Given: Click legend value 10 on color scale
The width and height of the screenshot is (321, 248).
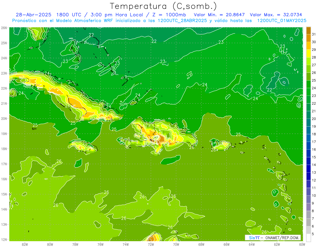Looking at the screenshot, I should (x=314, y=196).
